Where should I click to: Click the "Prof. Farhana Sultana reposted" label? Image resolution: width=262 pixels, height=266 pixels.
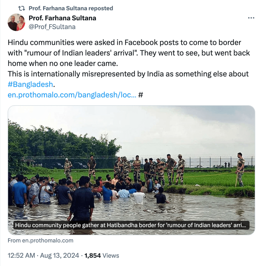tap(71, 8)
